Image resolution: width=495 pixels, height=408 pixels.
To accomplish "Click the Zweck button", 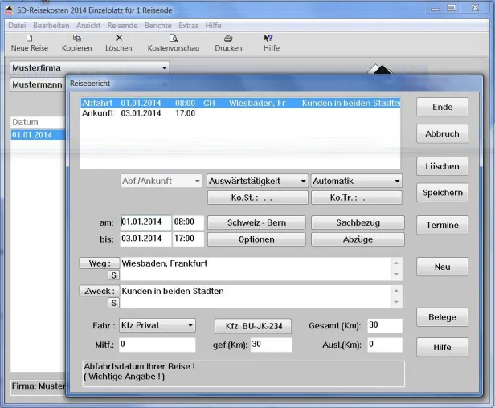I will click(x=100, y=291).
